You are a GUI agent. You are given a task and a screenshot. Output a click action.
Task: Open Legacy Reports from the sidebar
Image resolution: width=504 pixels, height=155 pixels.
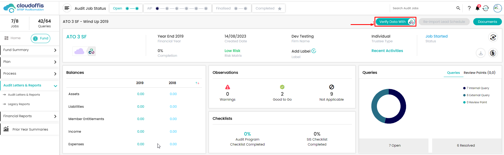pyautogui.click(x=19, y=104)
